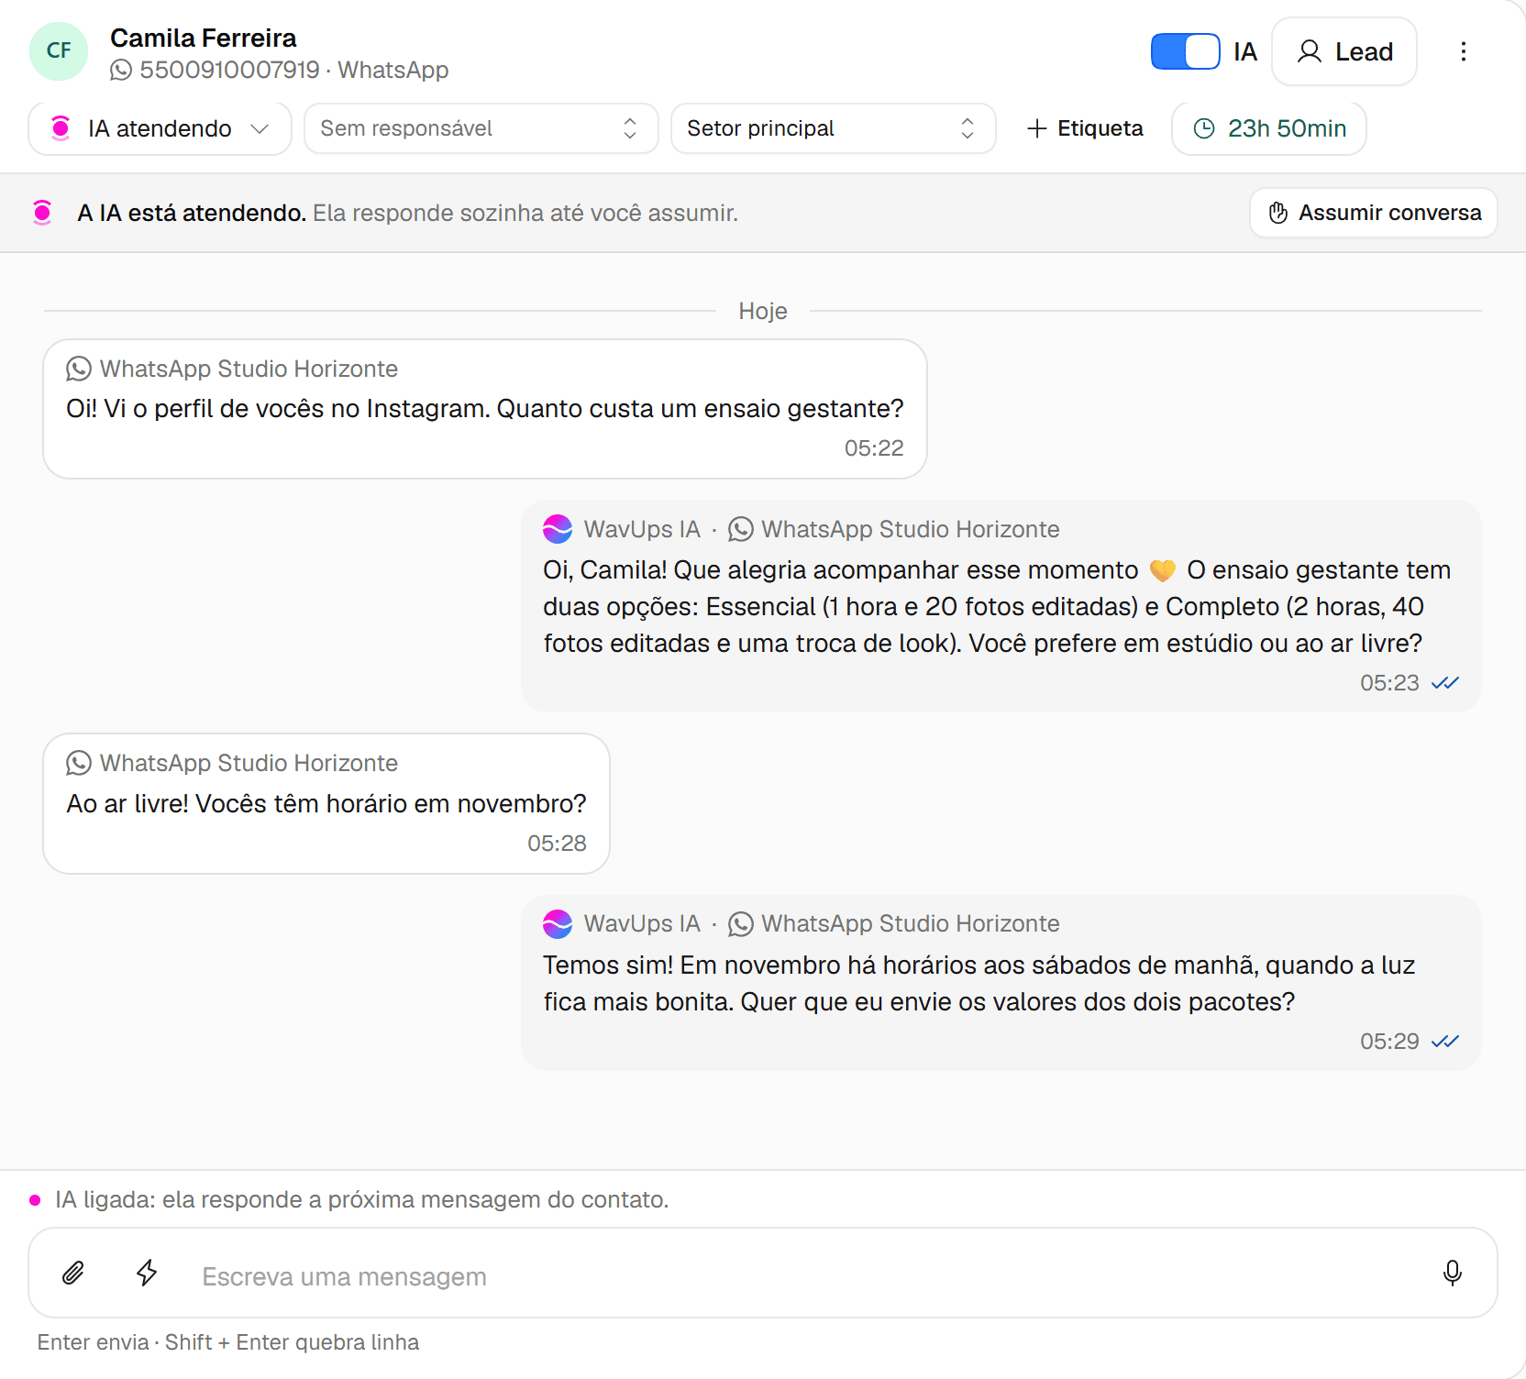This screenshot has width=1526, height=1379.
Task: Open quick replies lightning bolt icon
Action: (147, 1273)
